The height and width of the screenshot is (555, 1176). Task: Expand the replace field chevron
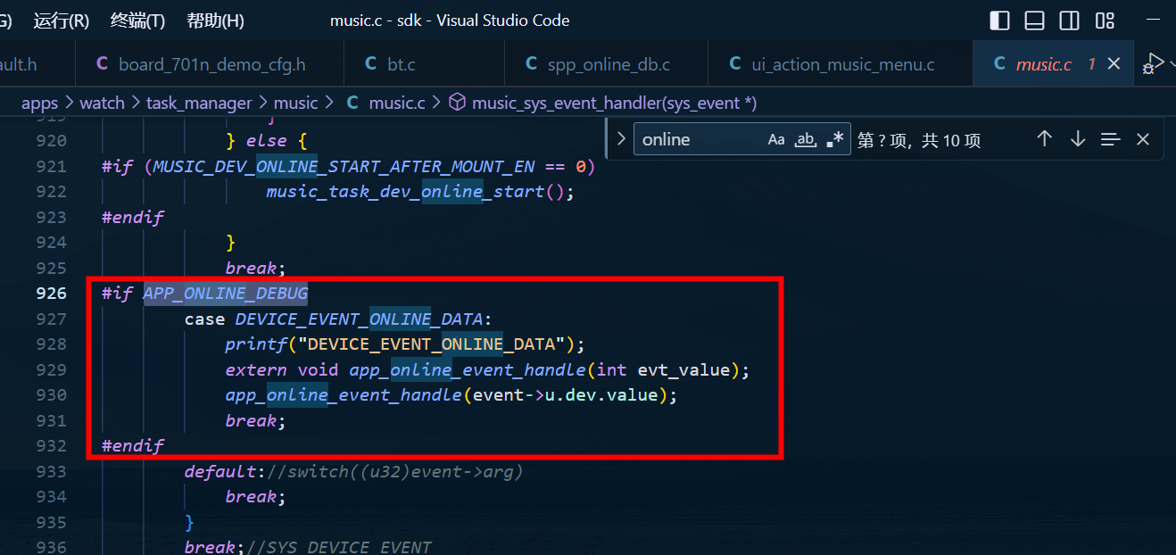[x=621, y=139]
